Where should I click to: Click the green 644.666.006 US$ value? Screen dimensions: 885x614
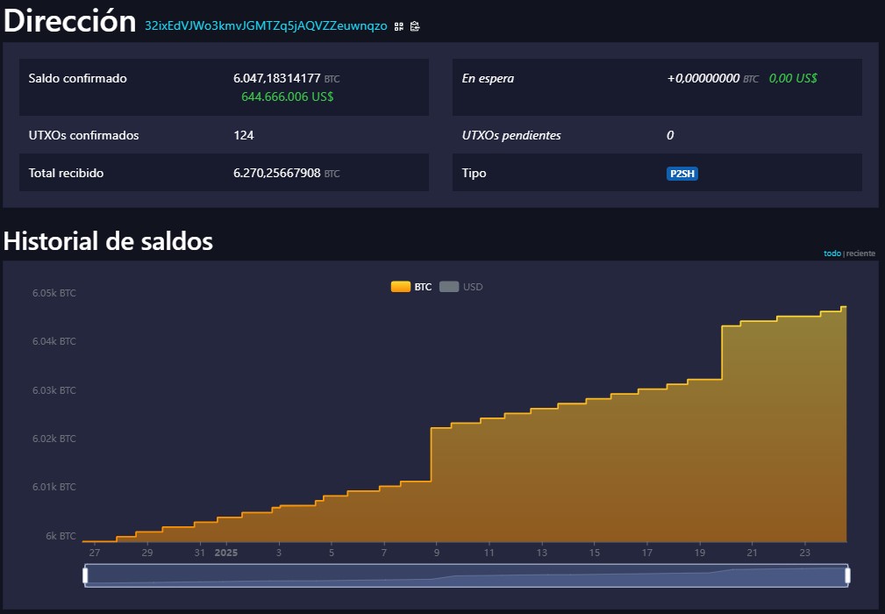[x=287, y=96]
